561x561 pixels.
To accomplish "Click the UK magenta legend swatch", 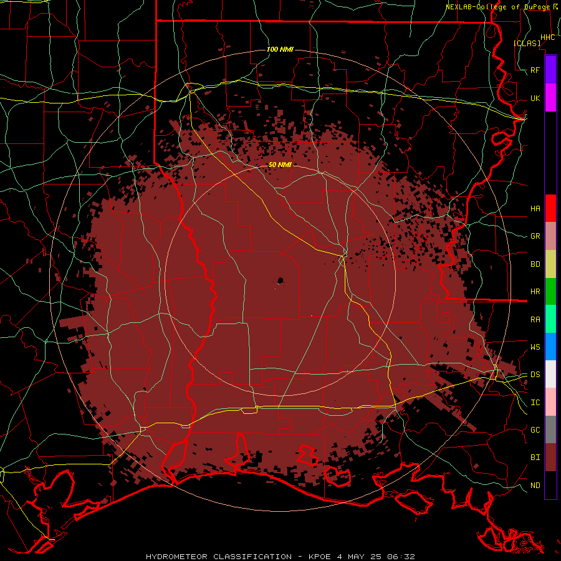I will (x=550, y=98).
